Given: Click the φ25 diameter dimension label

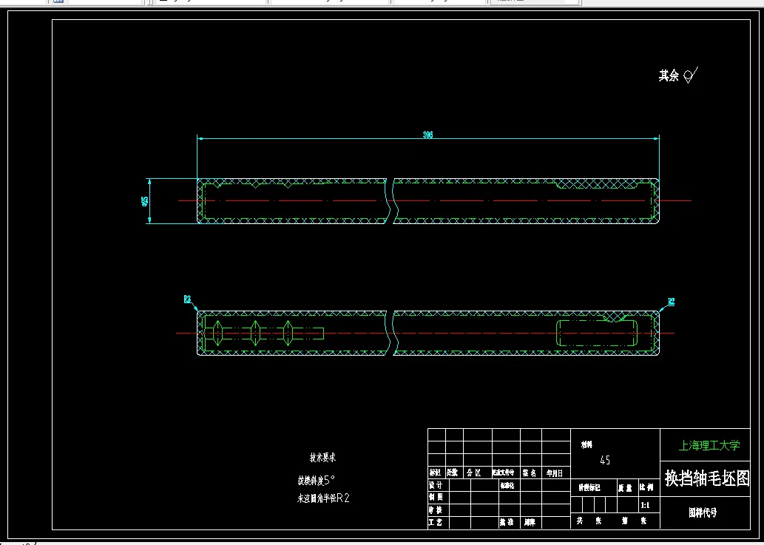Looking at the screenshot, I should click(145, 201).
